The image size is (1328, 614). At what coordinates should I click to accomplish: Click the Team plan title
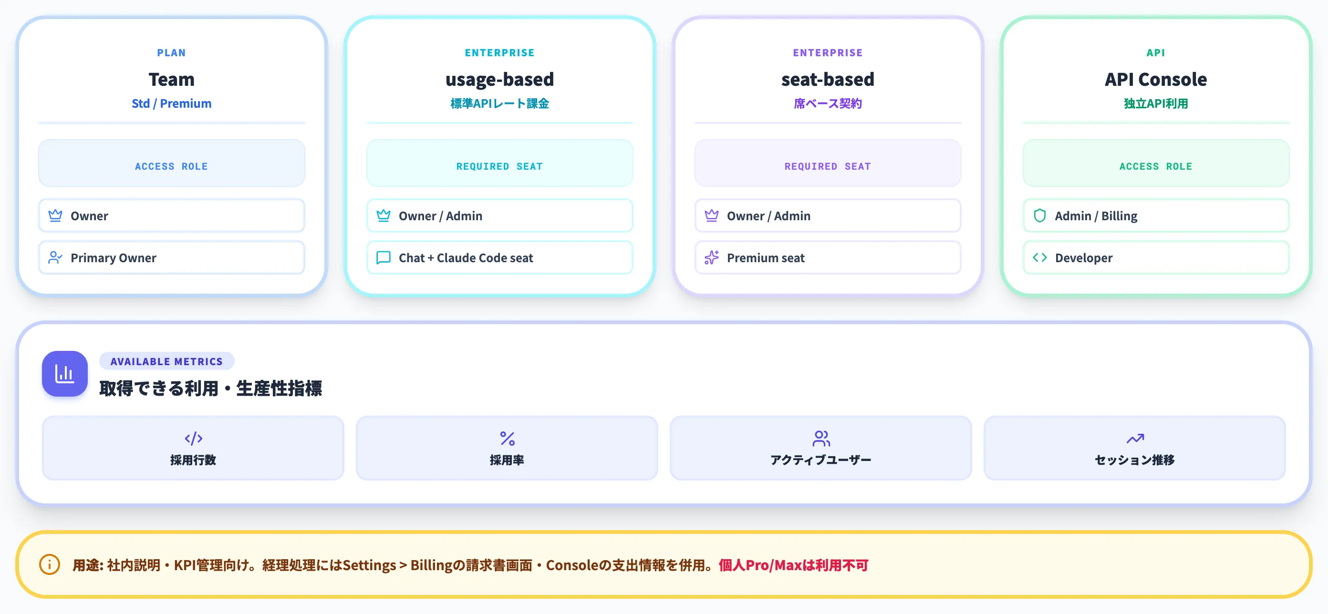[x=172, y=79]
